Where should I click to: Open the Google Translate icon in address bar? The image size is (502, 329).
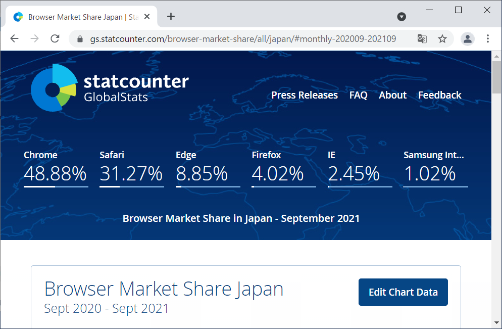click(x=422, y=39)
